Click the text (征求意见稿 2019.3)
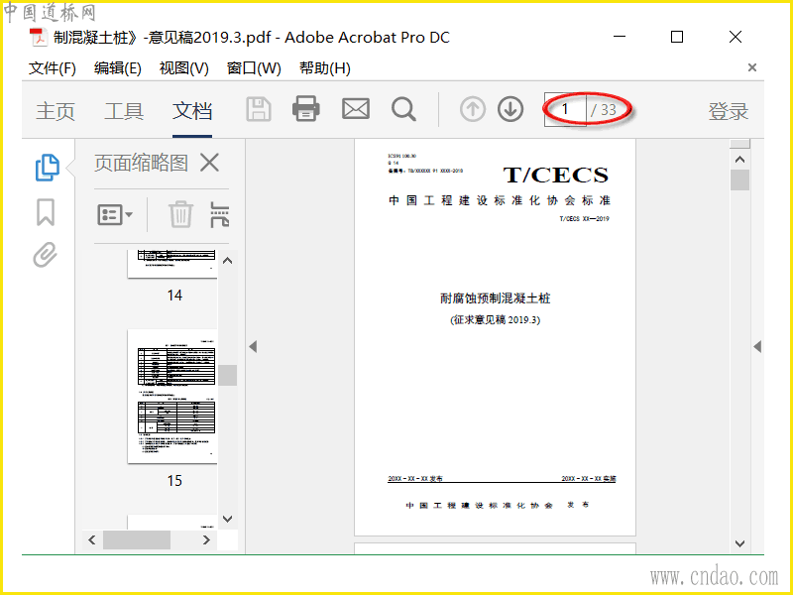 tap(495, 319)
